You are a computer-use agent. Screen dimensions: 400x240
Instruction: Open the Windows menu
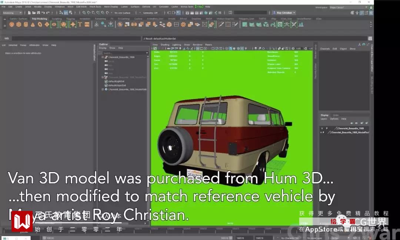click(x=60, y=7)
